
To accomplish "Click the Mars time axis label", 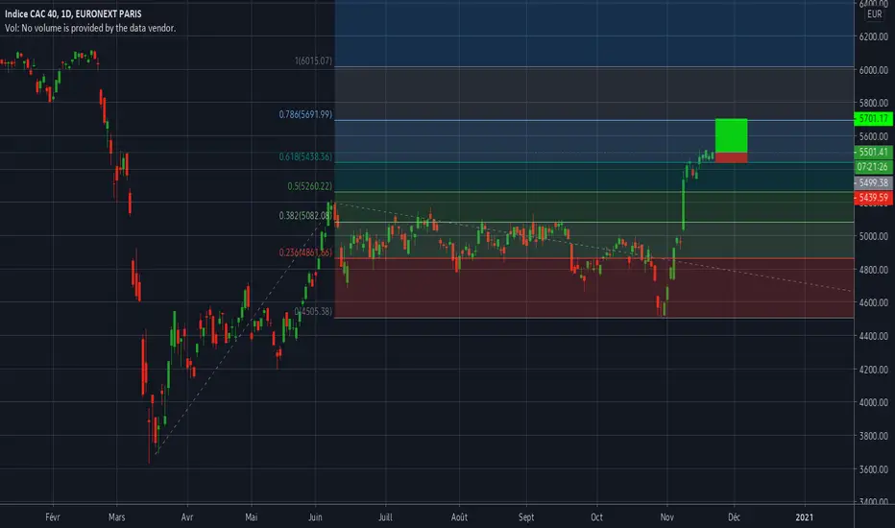I will point(116,517).
